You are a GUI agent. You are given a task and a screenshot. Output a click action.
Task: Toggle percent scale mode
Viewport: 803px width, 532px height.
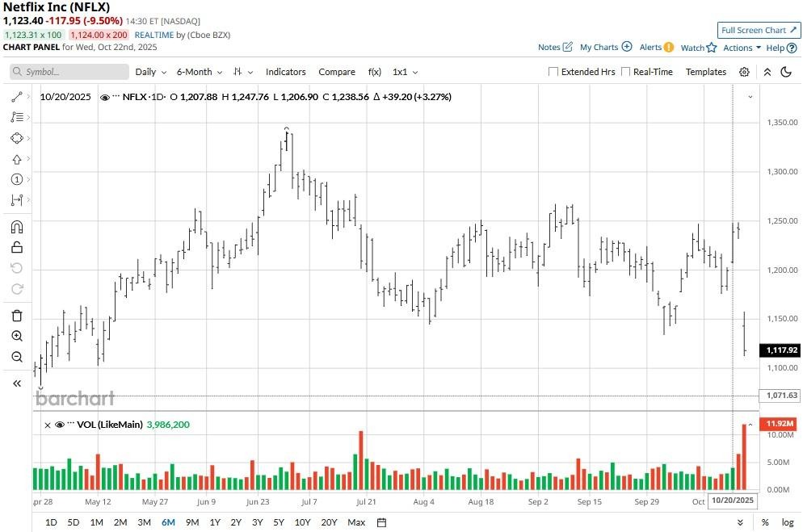tap(764, 522)
